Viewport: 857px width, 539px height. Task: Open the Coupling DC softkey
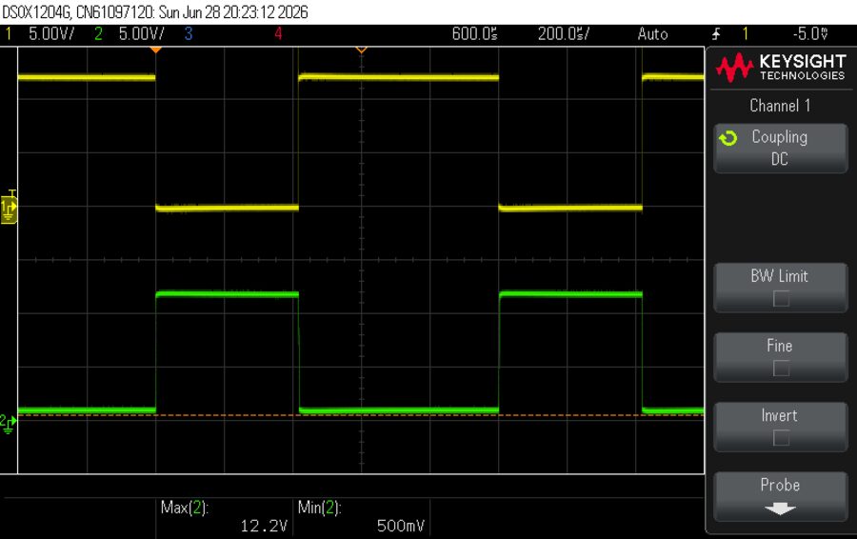pyautogui.click(x=781, y=149)
